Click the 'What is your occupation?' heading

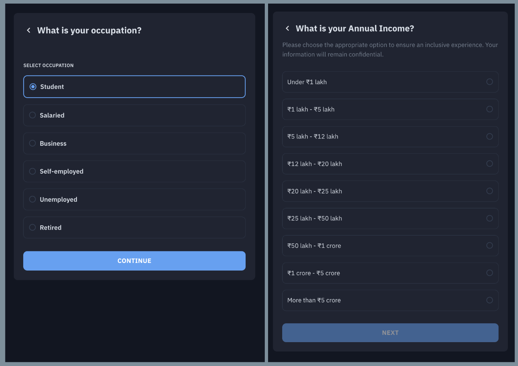coord(89,30)
